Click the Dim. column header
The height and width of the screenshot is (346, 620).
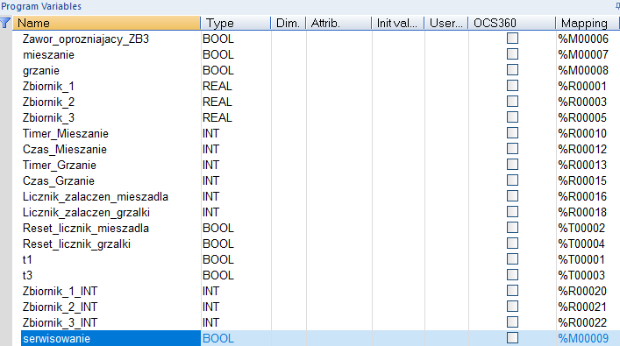tap(289, 23)
